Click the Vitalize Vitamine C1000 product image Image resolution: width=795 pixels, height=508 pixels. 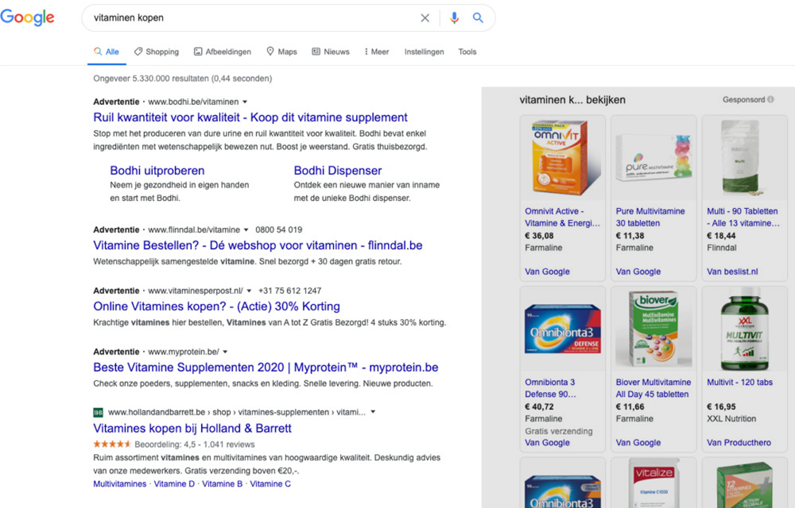point(653,483)
